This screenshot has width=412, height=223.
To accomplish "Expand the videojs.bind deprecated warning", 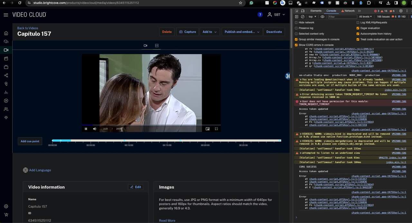I will 301,134.
